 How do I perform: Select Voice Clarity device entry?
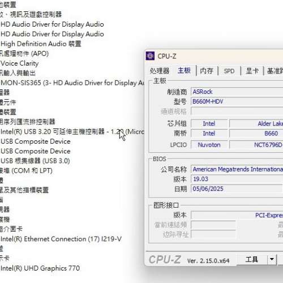pyautogui.click(x=20, y=63)
